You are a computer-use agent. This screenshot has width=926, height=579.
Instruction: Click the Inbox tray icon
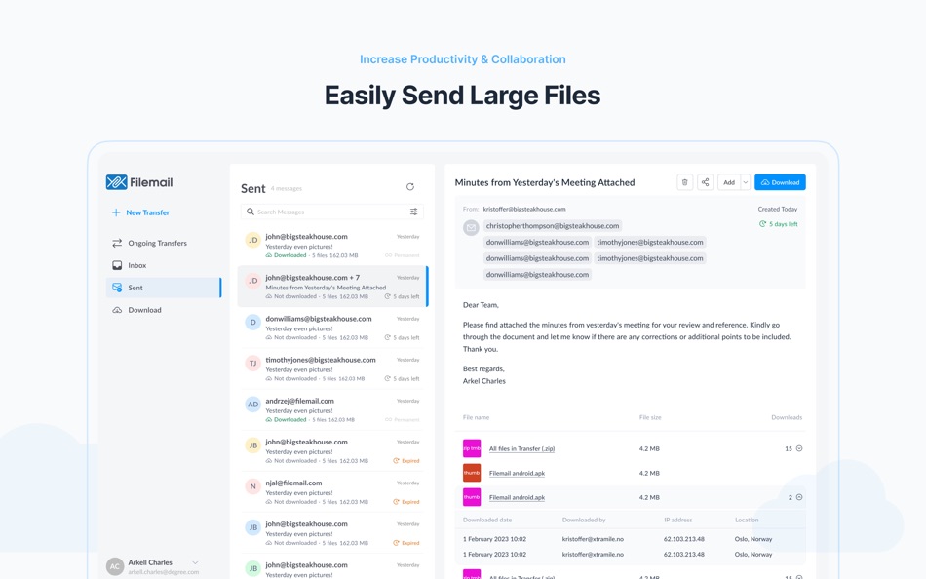[117, 265]
